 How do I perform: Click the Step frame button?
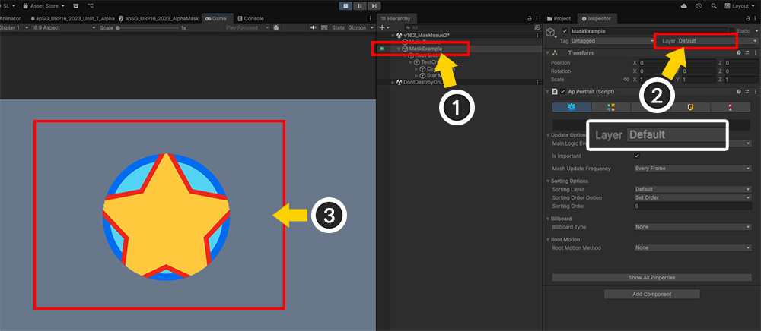pos(374,5)
